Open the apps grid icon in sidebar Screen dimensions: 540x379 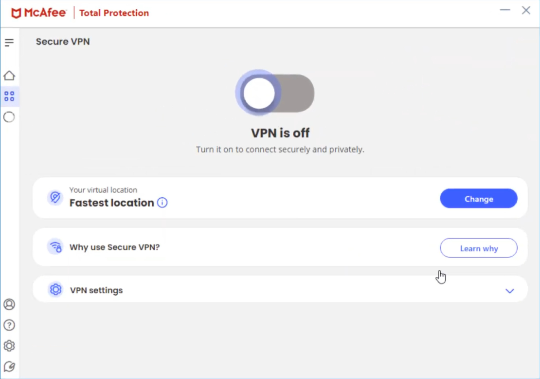[9, 96]
